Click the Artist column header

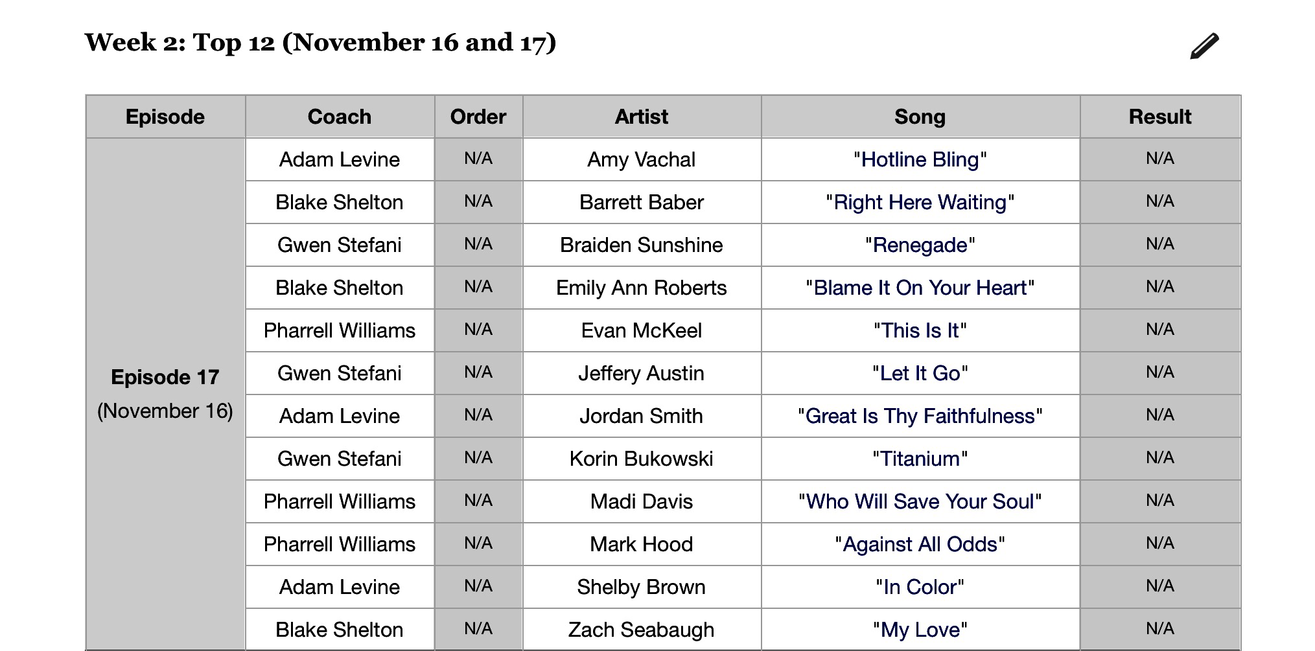click(x=641, y=117)
